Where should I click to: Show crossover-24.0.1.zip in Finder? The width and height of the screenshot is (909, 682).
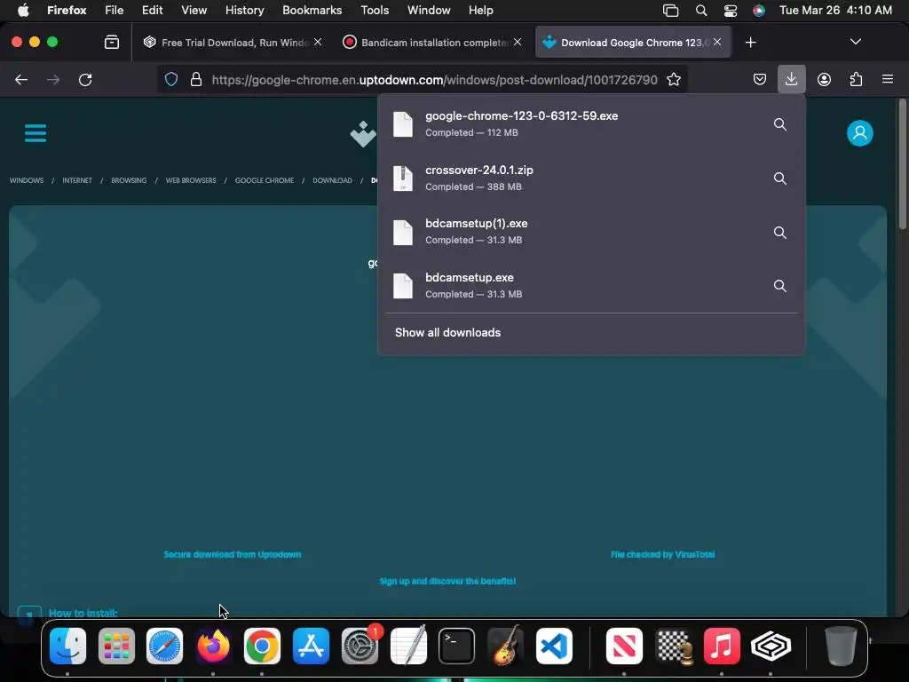(x=780, y=178)
